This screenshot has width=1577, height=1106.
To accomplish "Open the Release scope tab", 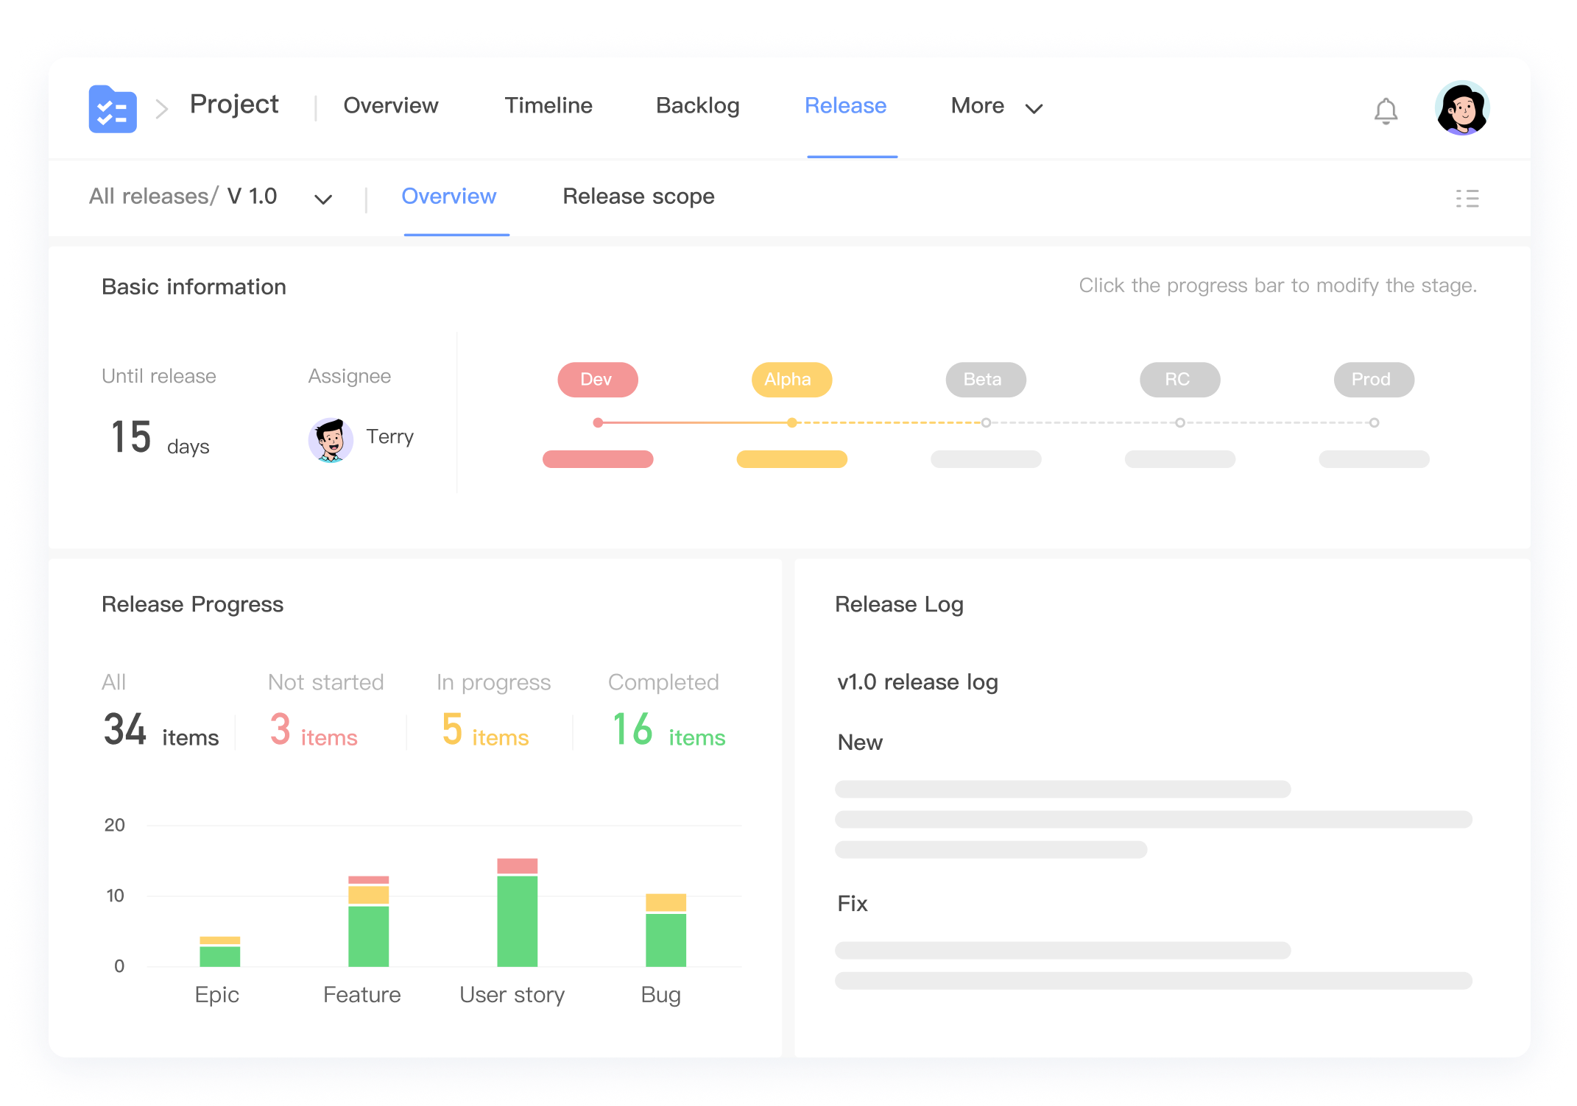I will pyautogui.click(x=638, y=196).
